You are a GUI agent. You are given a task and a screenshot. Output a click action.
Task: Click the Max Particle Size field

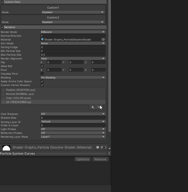click(73, 55)
